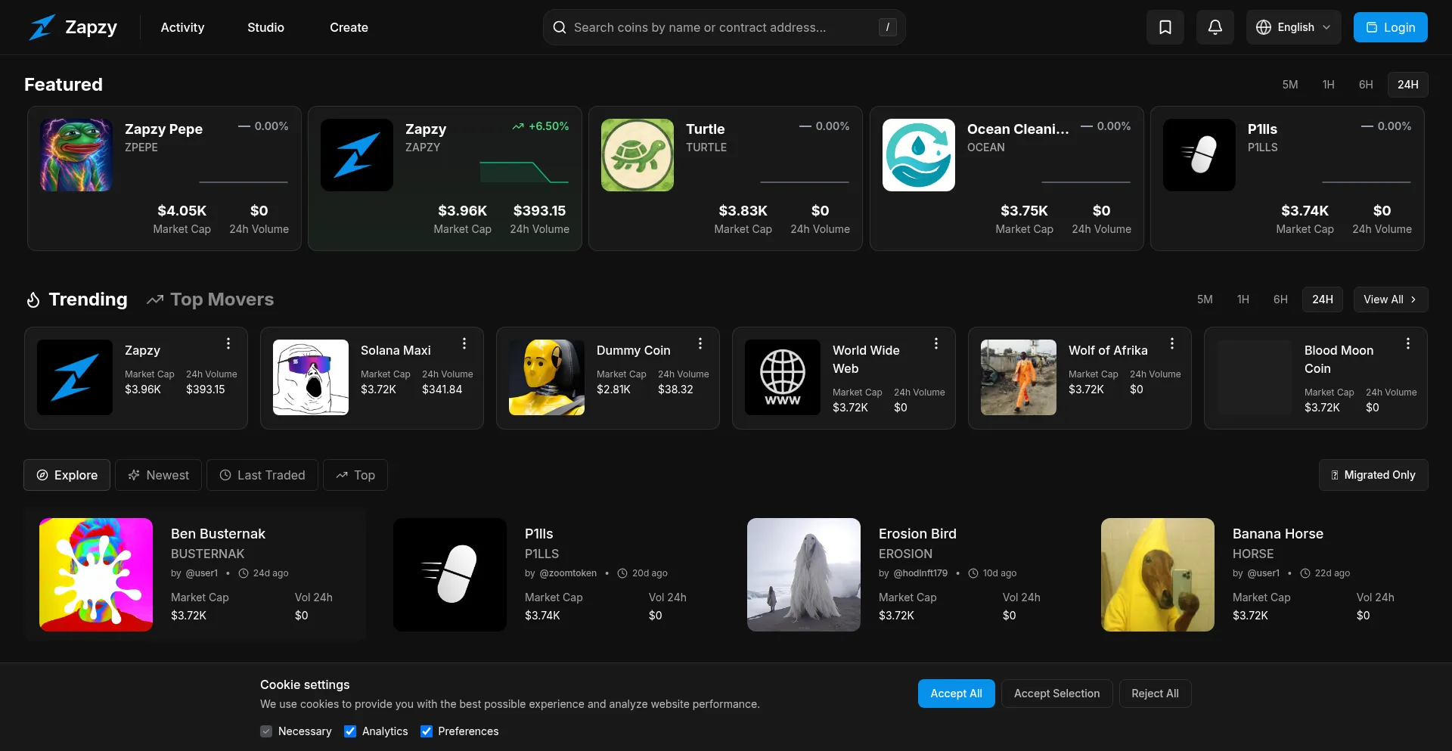Select the Newest tab
The image size is (1452, 751).
pos(158,475)
